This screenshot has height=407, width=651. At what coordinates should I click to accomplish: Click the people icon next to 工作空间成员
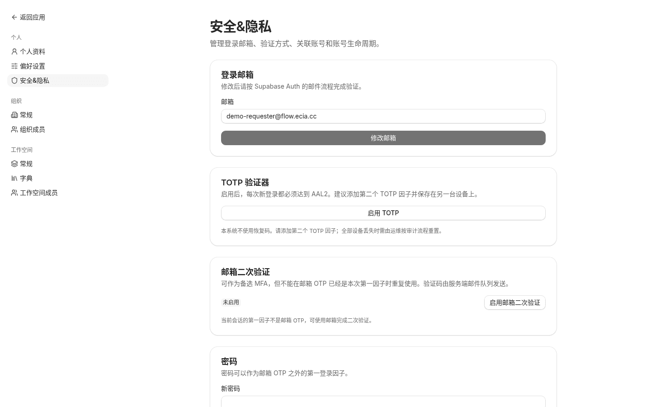click(14, 193)
